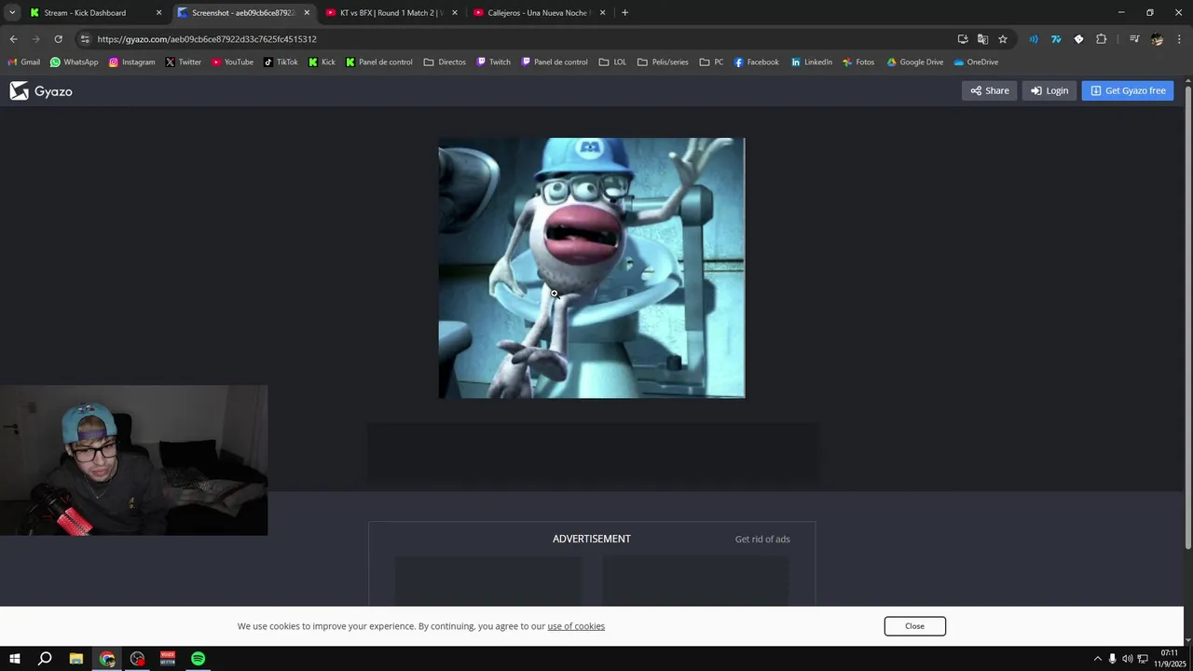Viewport: 1193px width, 671px height.
Task: Open the LinkedIn bookmark
Action: pyautogui.click(x=811, y=62)
